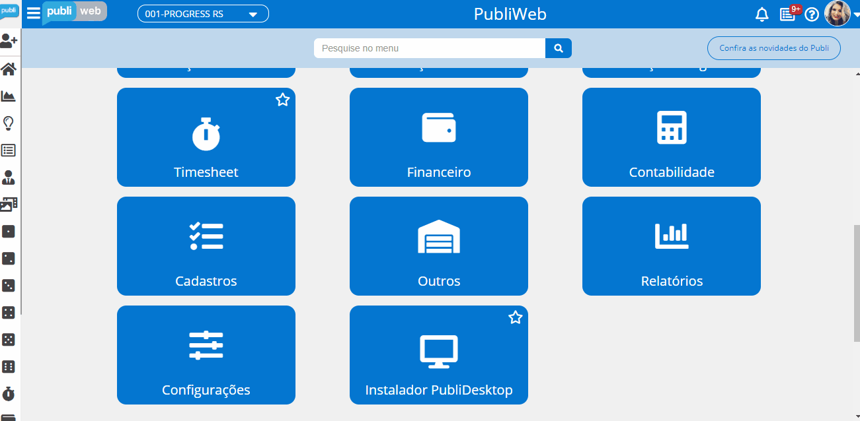Open the 001-PROGRESS RS company dropdown

pyautogui.click(x=203, y=14)
